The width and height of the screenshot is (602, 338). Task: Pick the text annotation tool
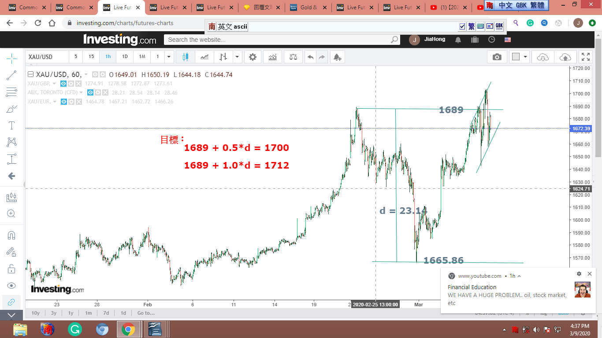pyautogui.click(x=11, y=125)
